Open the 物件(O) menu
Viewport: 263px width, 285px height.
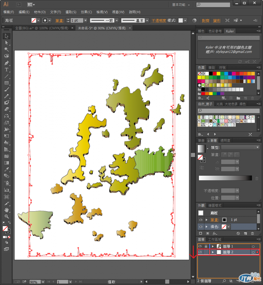40,12
